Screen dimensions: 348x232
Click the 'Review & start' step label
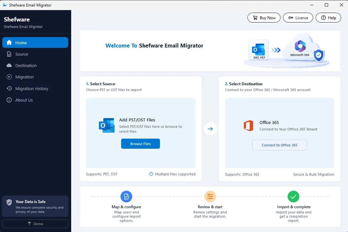(210, 207)
